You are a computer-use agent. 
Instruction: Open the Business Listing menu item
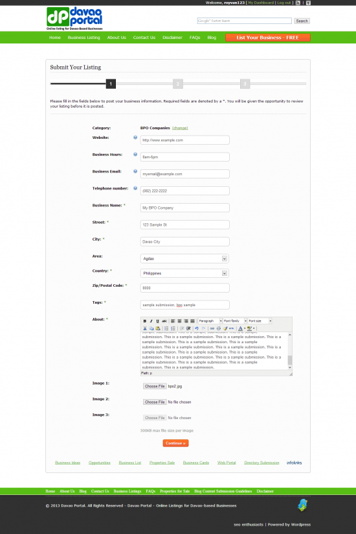coord(84,38)
